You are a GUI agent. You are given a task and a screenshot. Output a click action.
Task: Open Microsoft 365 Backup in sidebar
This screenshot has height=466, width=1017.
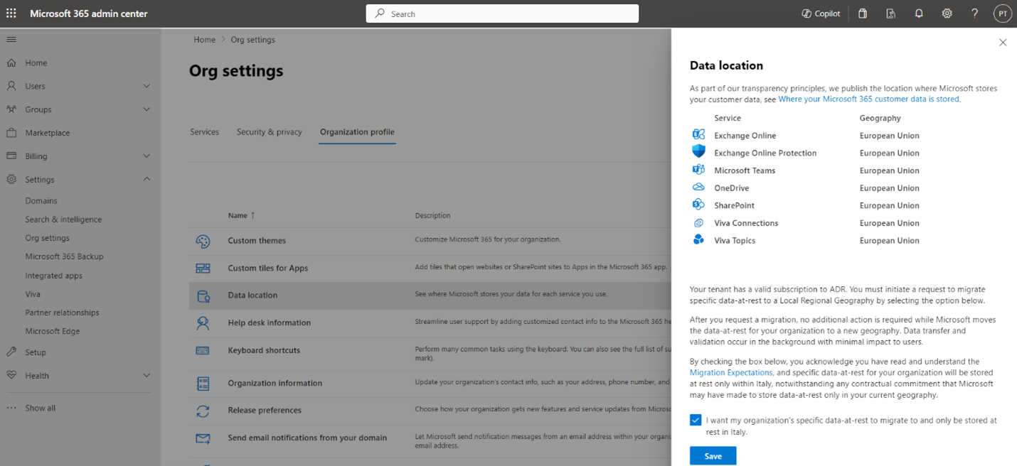[x=64, y=256]
